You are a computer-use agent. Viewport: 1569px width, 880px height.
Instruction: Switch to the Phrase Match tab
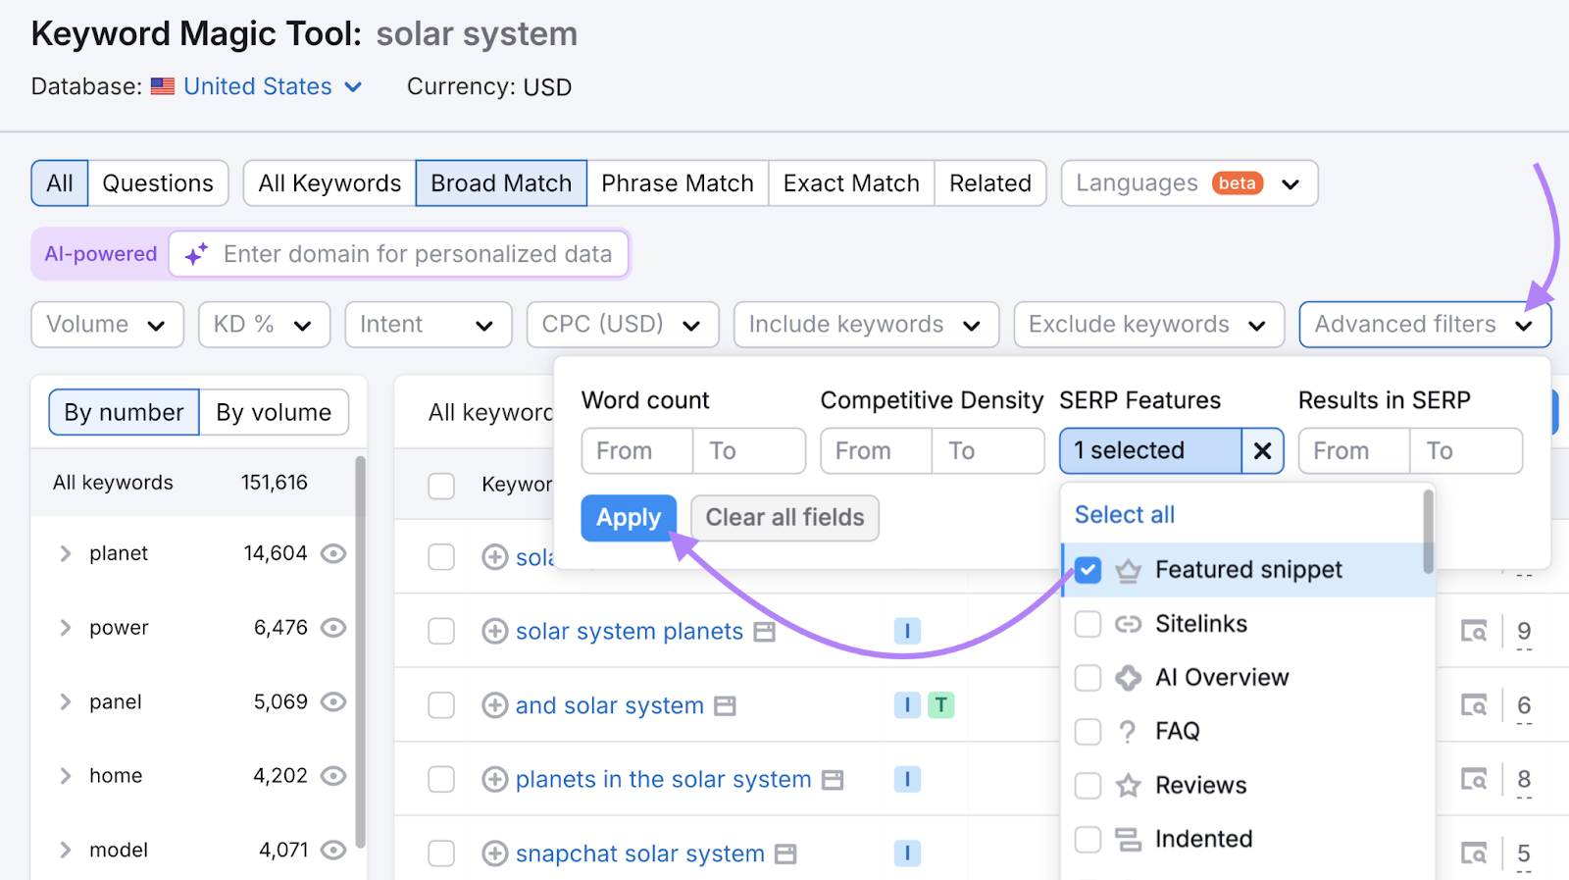click(x=677, y=183)
